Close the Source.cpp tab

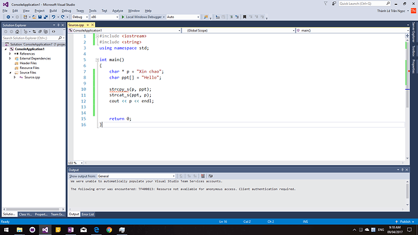pos(93,25)
